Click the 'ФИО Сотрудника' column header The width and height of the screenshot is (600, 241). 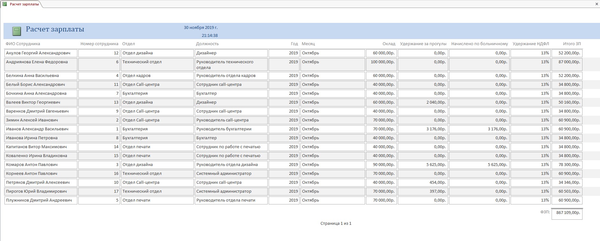pos(23,44)
